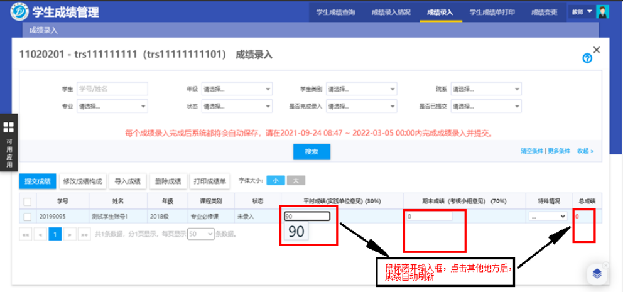
Task: Check the row checkbox for student 20199095
Action: 27,217
